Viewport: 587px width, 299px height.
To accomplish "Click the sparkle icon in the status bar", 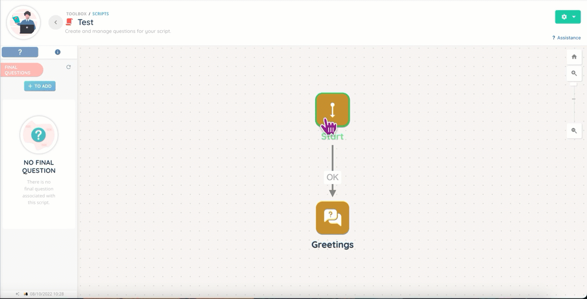I will [x=18, y=294].
